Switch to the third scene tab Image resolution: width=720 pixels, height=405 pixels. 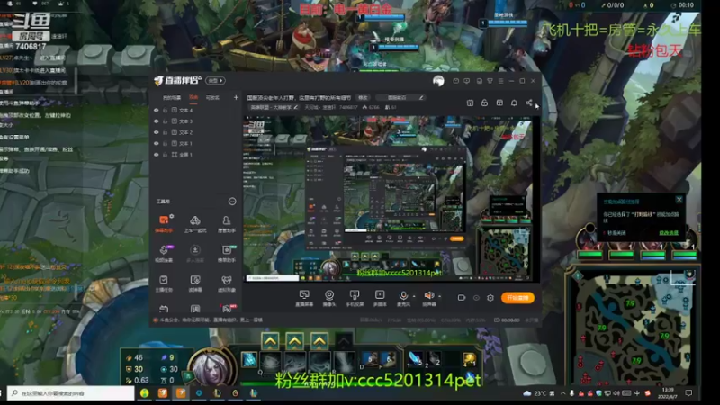(x=212, y=98)
